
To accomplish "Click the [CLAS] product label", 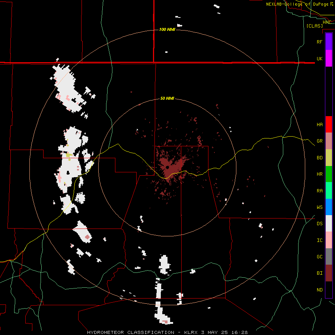I will point(315,26).
